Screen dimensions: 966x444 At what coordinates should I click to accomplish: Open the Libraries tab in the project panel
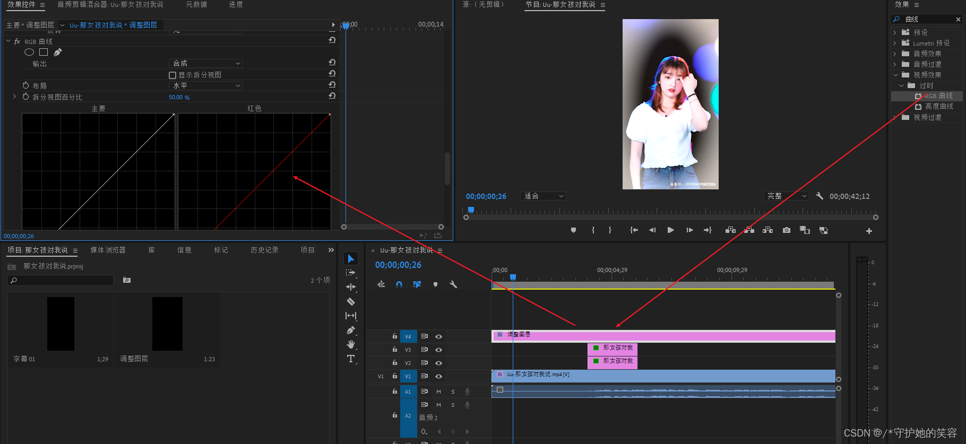pos(152,250)
